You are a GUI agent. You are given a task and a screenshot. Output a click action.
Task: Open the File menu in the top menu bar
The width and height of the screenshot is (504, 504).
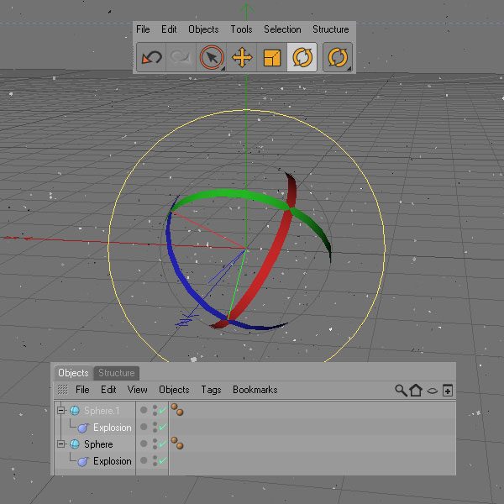point(143,29)
